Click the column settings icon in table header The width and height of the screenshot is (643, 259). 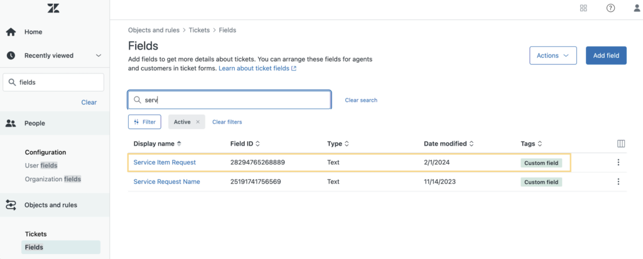point(621,144)
